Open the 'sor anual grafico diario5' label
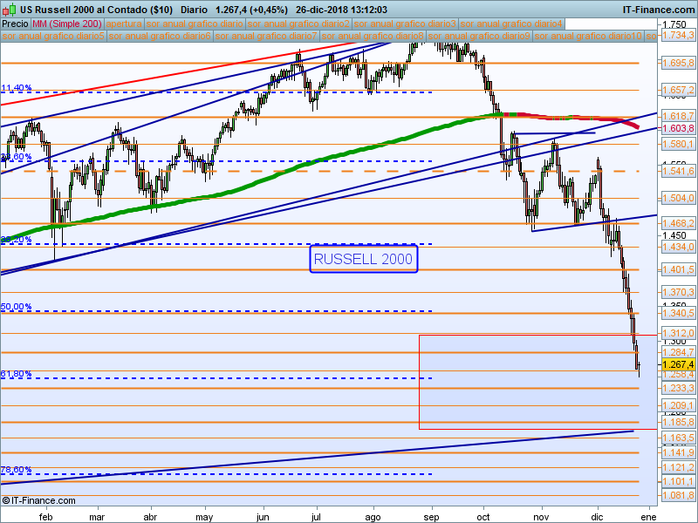 click(x=53, y=36)
